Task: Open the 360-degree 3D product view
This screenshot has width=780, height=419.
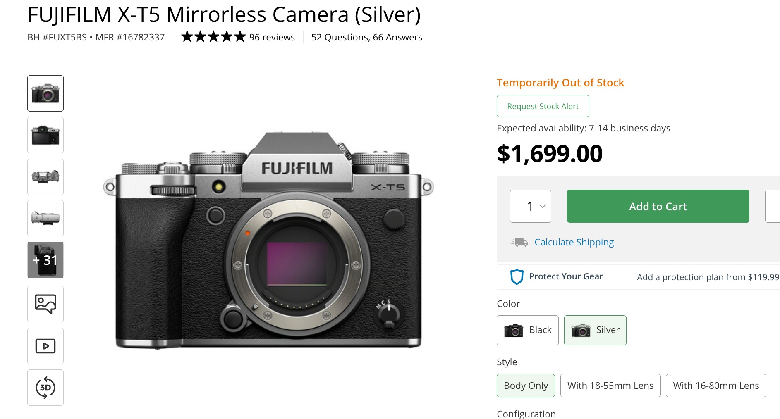Action: (x=45, y=387)
